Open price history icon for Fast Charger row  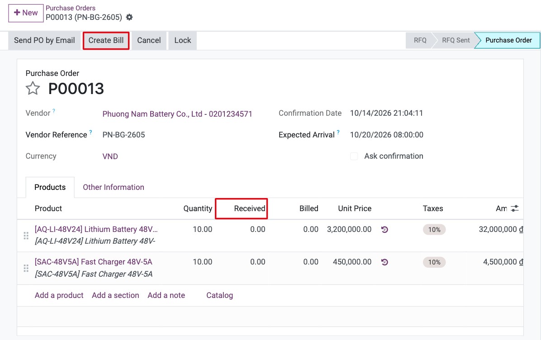384,262
